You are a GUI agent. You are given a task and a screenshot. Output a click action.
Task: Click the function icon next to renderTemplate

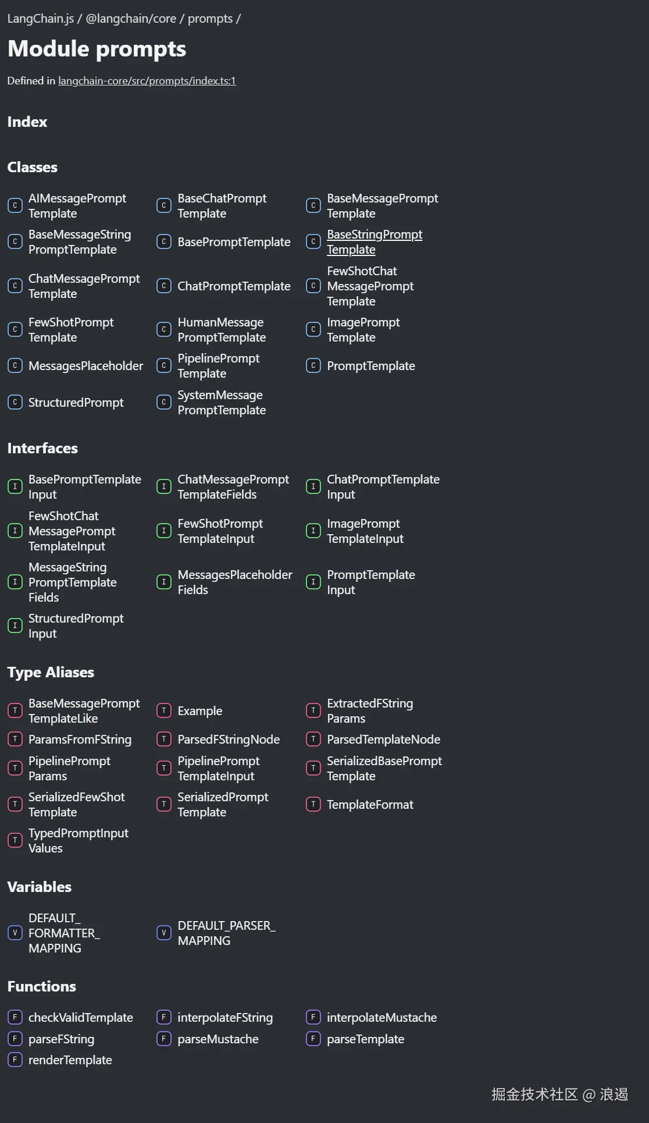click(x=15, y=1060)
